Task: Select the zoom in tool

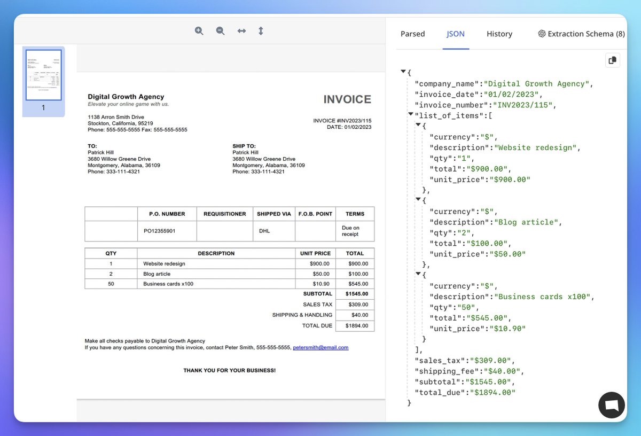Action: tap(199, 31)
